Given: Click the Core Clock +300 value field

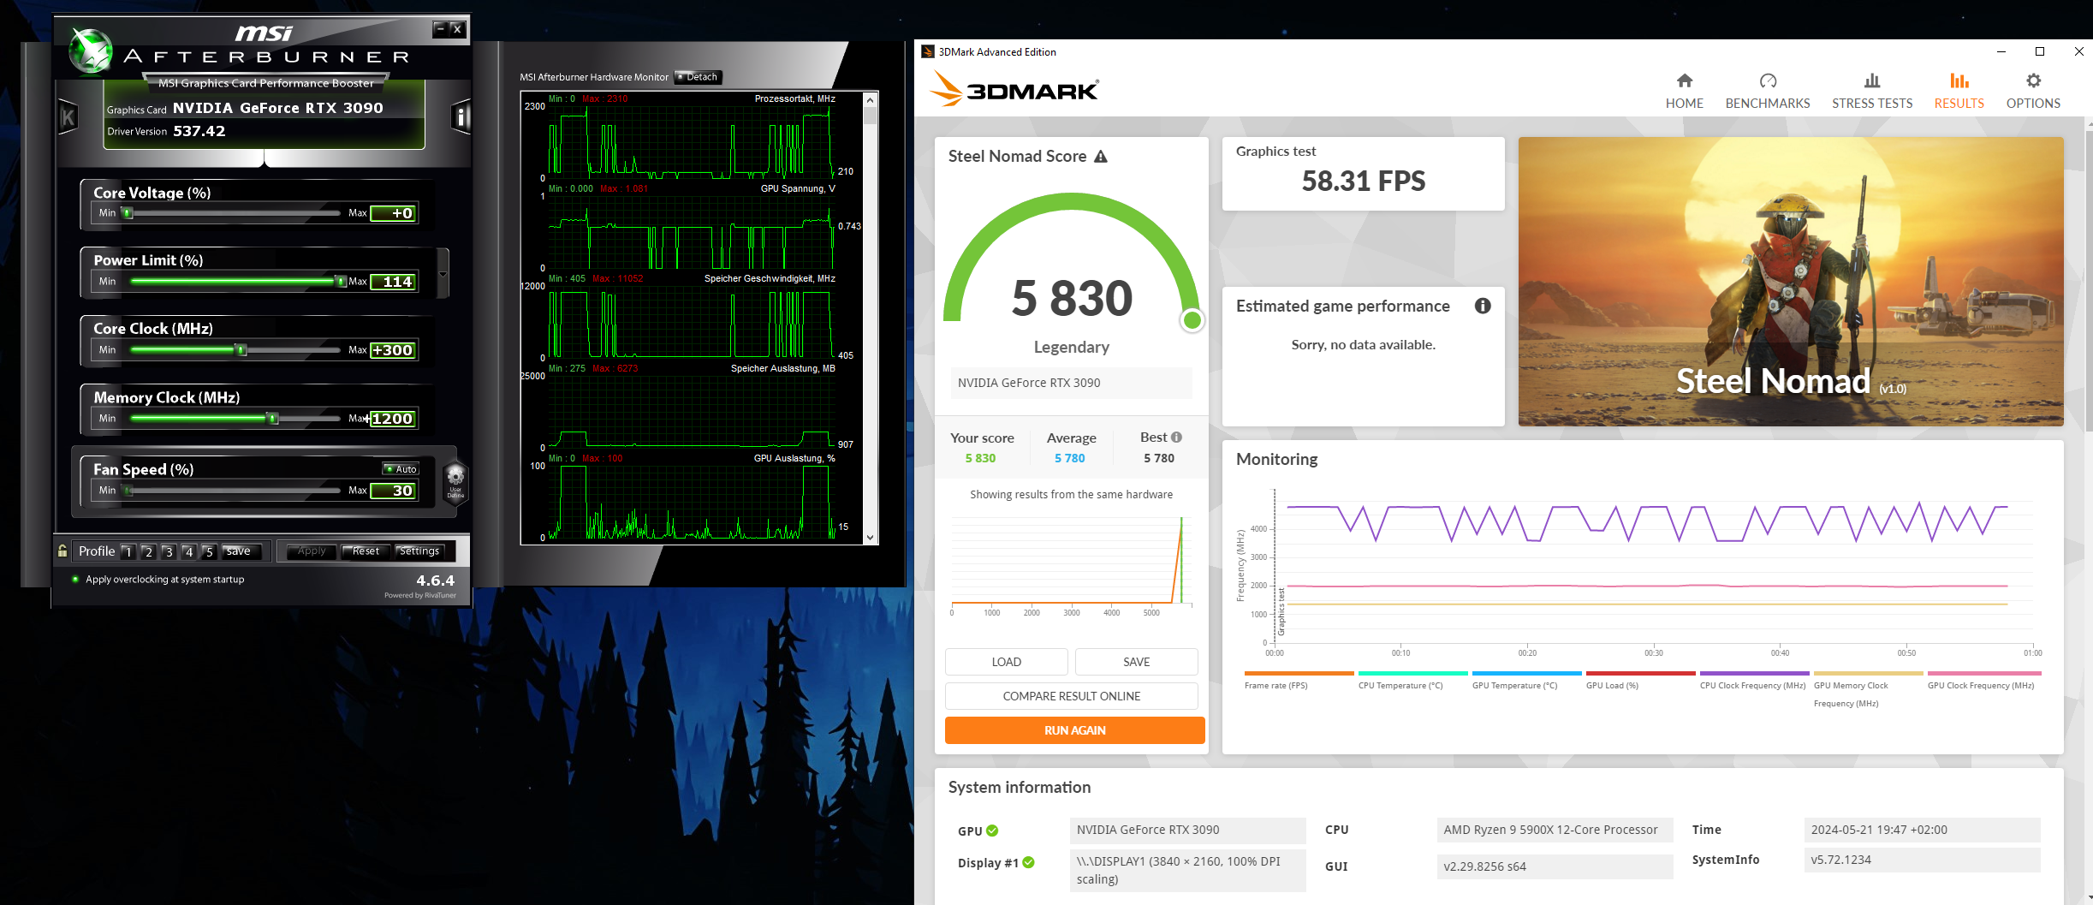Looking at the screenshot, I should click(394, 350).
